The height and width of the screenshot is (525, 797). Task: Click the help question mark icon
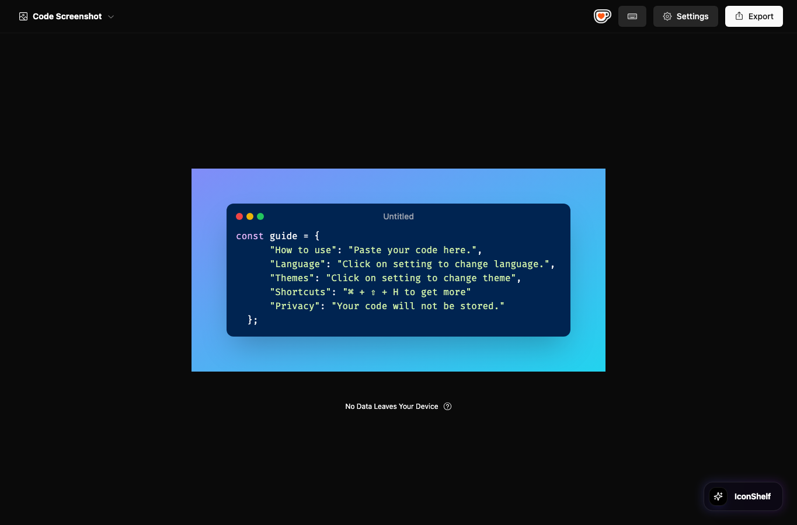tap(448, 407)
